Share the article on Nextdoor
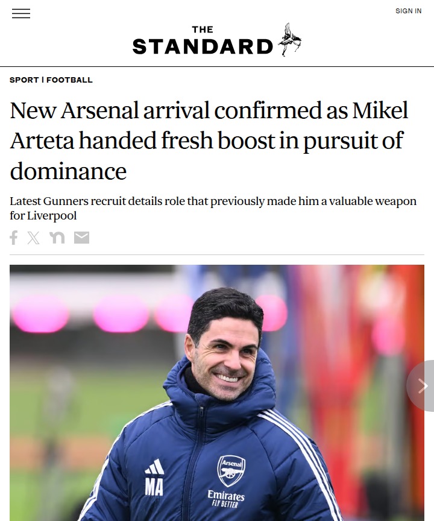This screenshot has height=521, width=434. (x=57, y=238)
